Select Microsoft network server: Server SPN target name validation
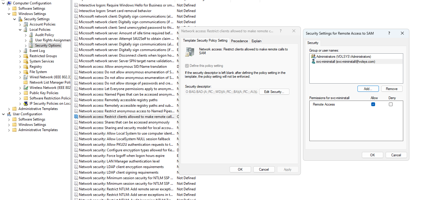The width and height of the screenshot is (439, 200). 126,61
